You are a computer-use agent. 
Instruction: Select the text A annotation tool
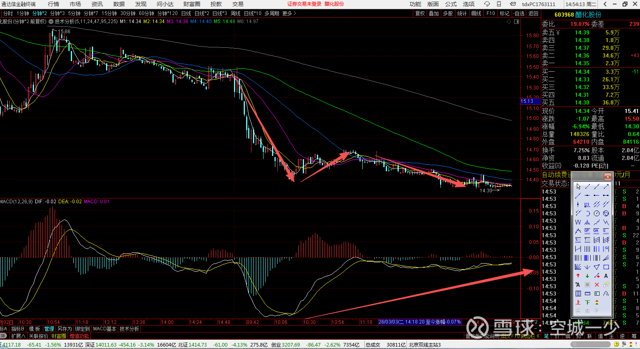coord(606,276)
